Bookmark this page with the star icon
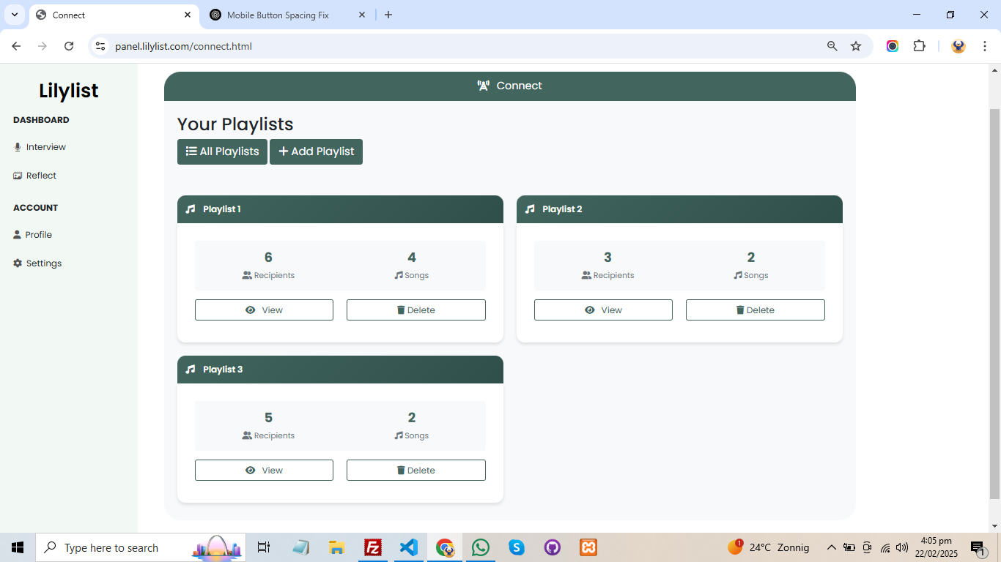 pos(856,46)
